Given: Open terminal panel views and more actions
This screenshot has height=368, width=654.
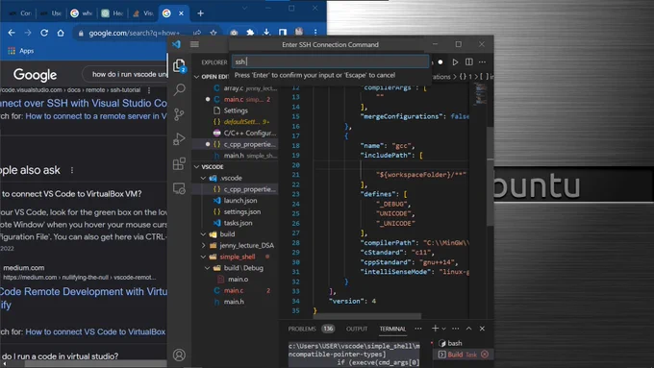Looking at the screenshot, I should tap(456, 329).
